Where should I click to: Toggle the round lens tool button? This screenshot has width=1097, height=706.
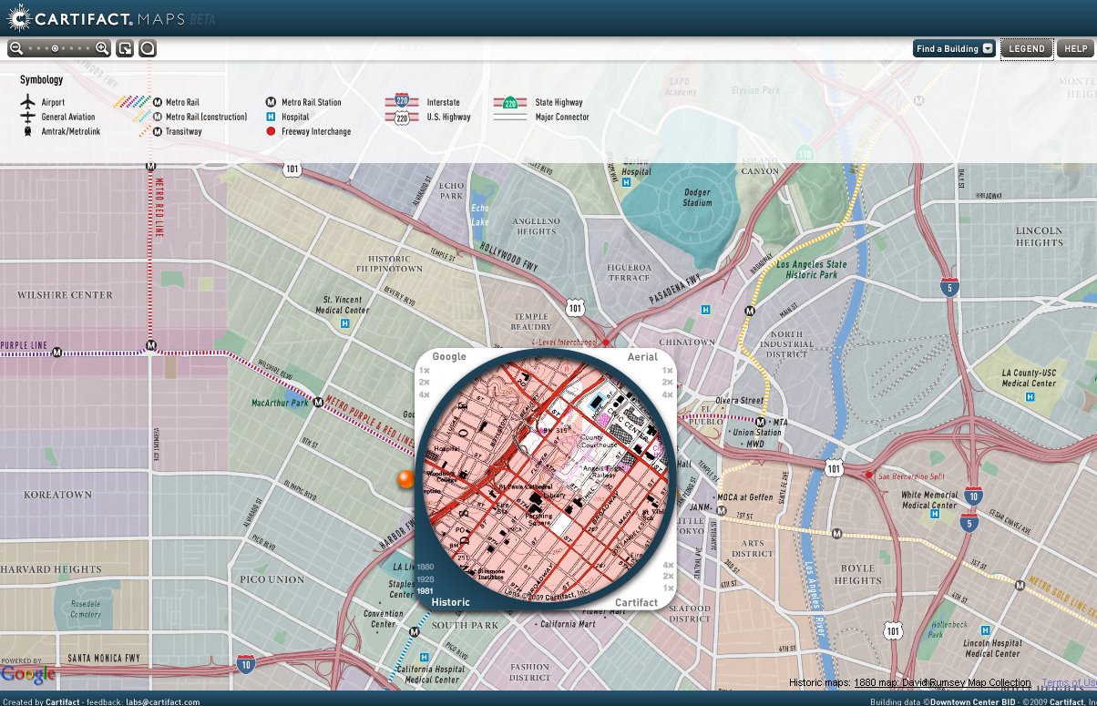pos(148,48)
